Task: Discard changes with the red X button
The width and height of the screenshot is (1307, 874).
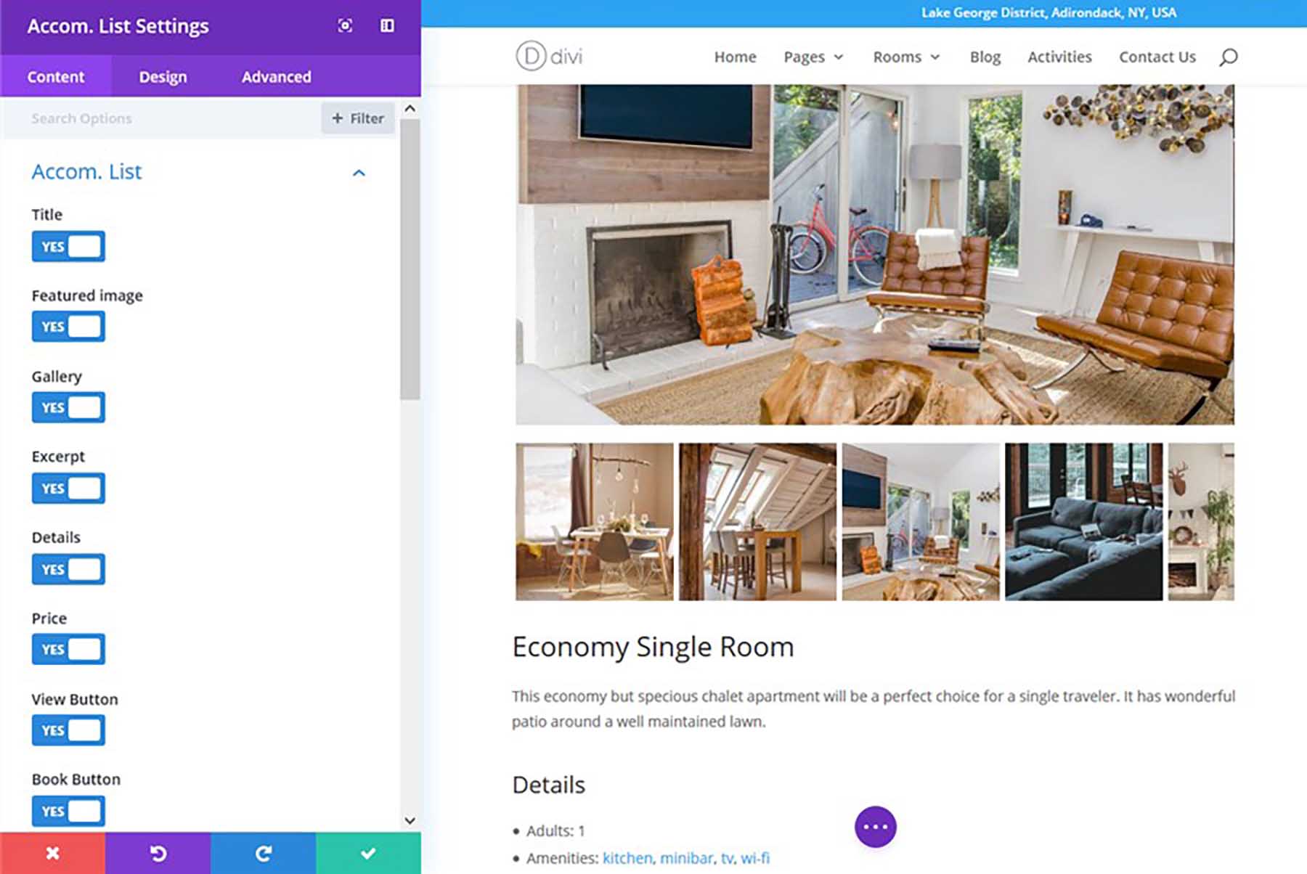Action: 53,854
